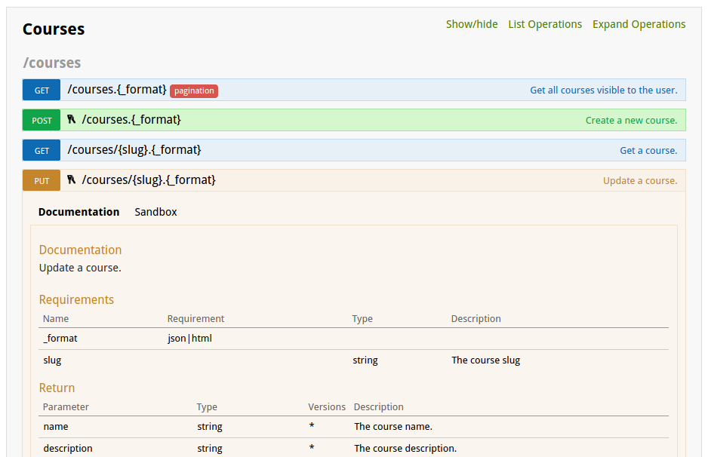Click the 'Create a new course' link

(632, 120)
